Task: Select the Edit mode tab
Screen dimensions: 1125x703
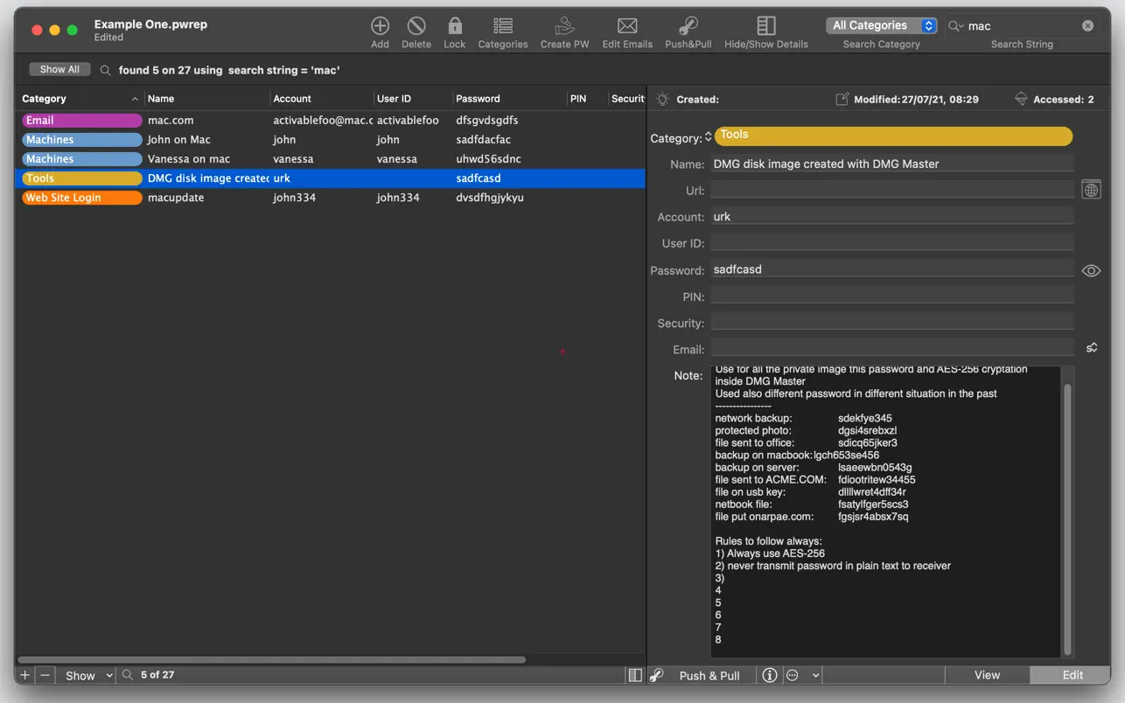Action: click(x=1072, y=675)
